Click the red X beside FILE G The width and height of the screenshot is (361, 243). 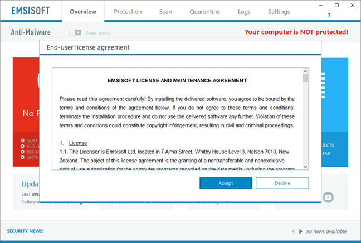pyautogui.click(x=22, y=146)
